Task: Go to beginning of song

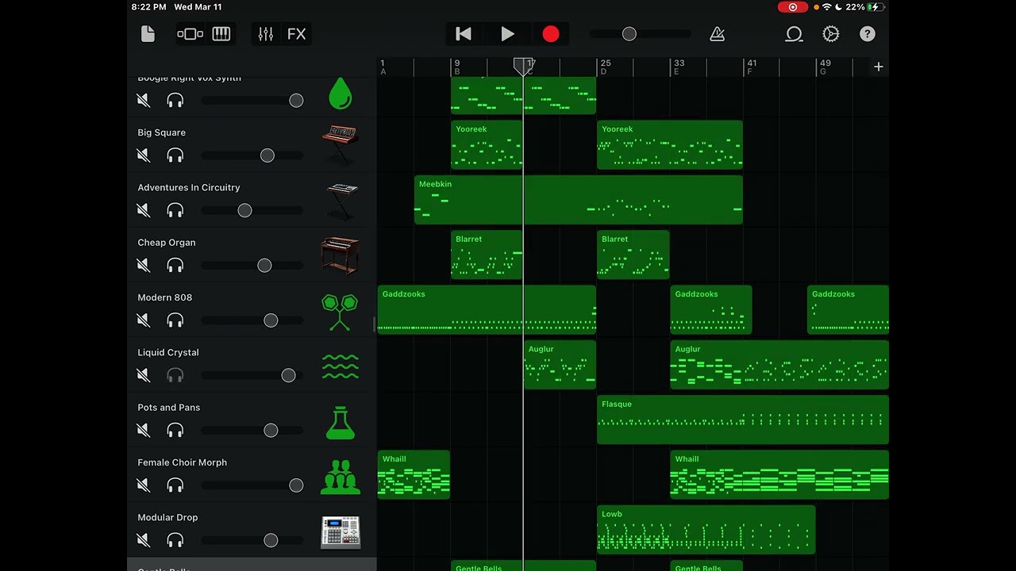Action: (464, 33)
